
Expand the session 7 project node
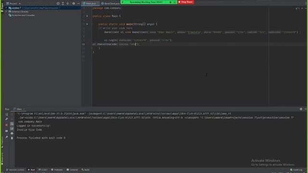pyautogui.click(x=6, y=8)
